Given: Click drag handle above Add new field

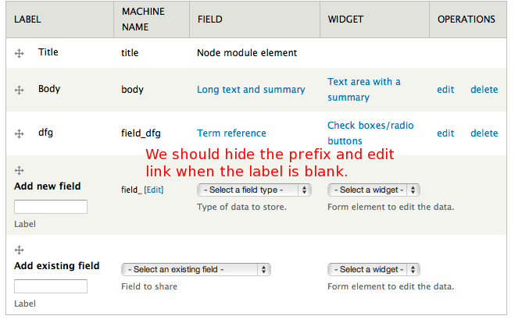Looking at the screenshot, I should click(19, 170).
